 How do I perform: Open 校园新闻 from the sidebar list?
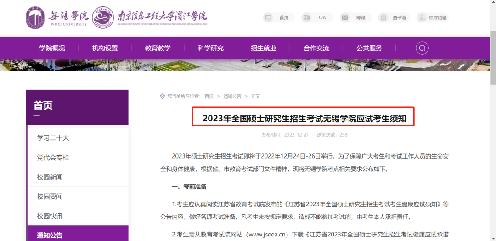50,177
